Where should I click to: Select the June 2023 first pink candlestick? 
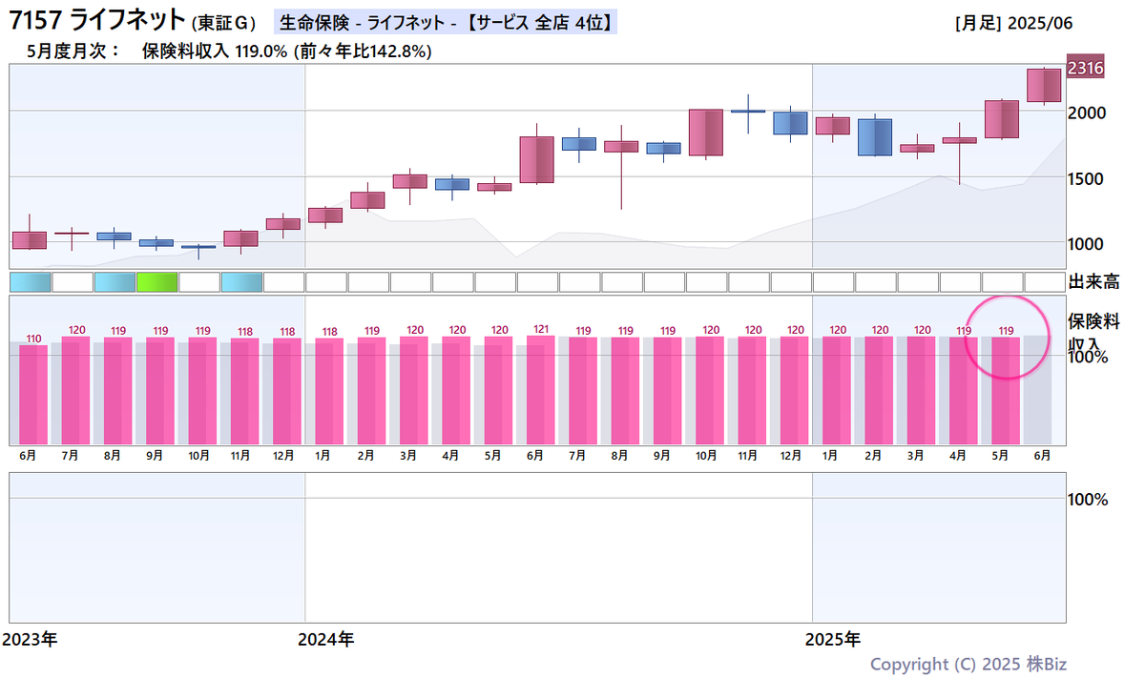pos(30,239)
